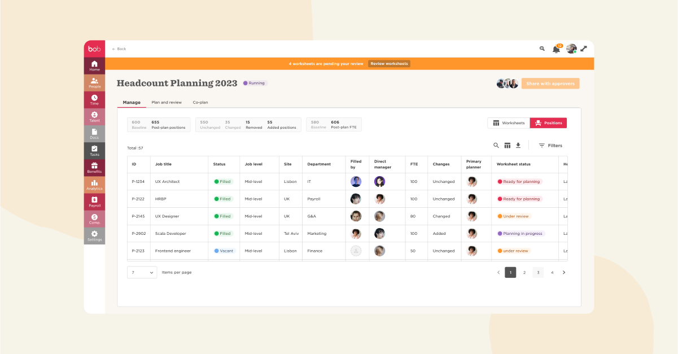Image resolution: width=678 pixels, height=354 pixels.
Task: Open the Talent section in sidebar
Action: click(x=94, y=117)
